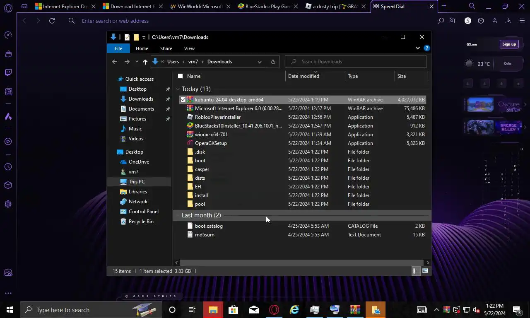Open Opera downloads icon in toolbar
The image size is (530, 318).
click(x=508, y=21)
